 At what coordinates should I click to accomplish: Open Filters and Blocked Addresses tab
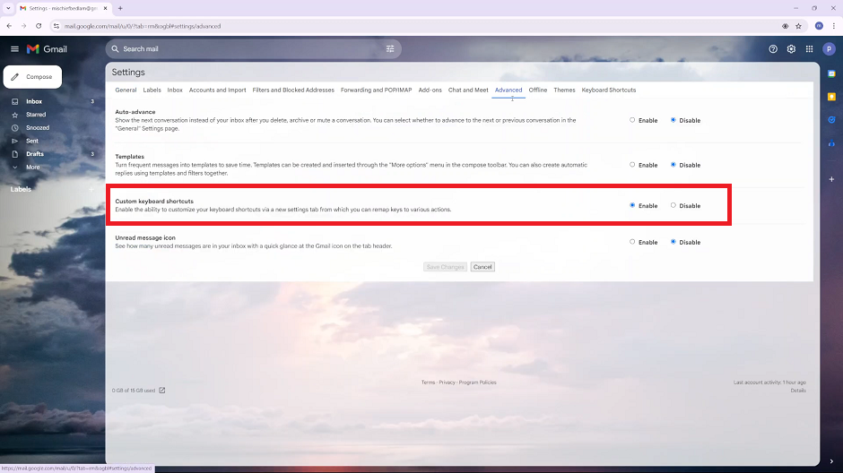click(293, 90)
